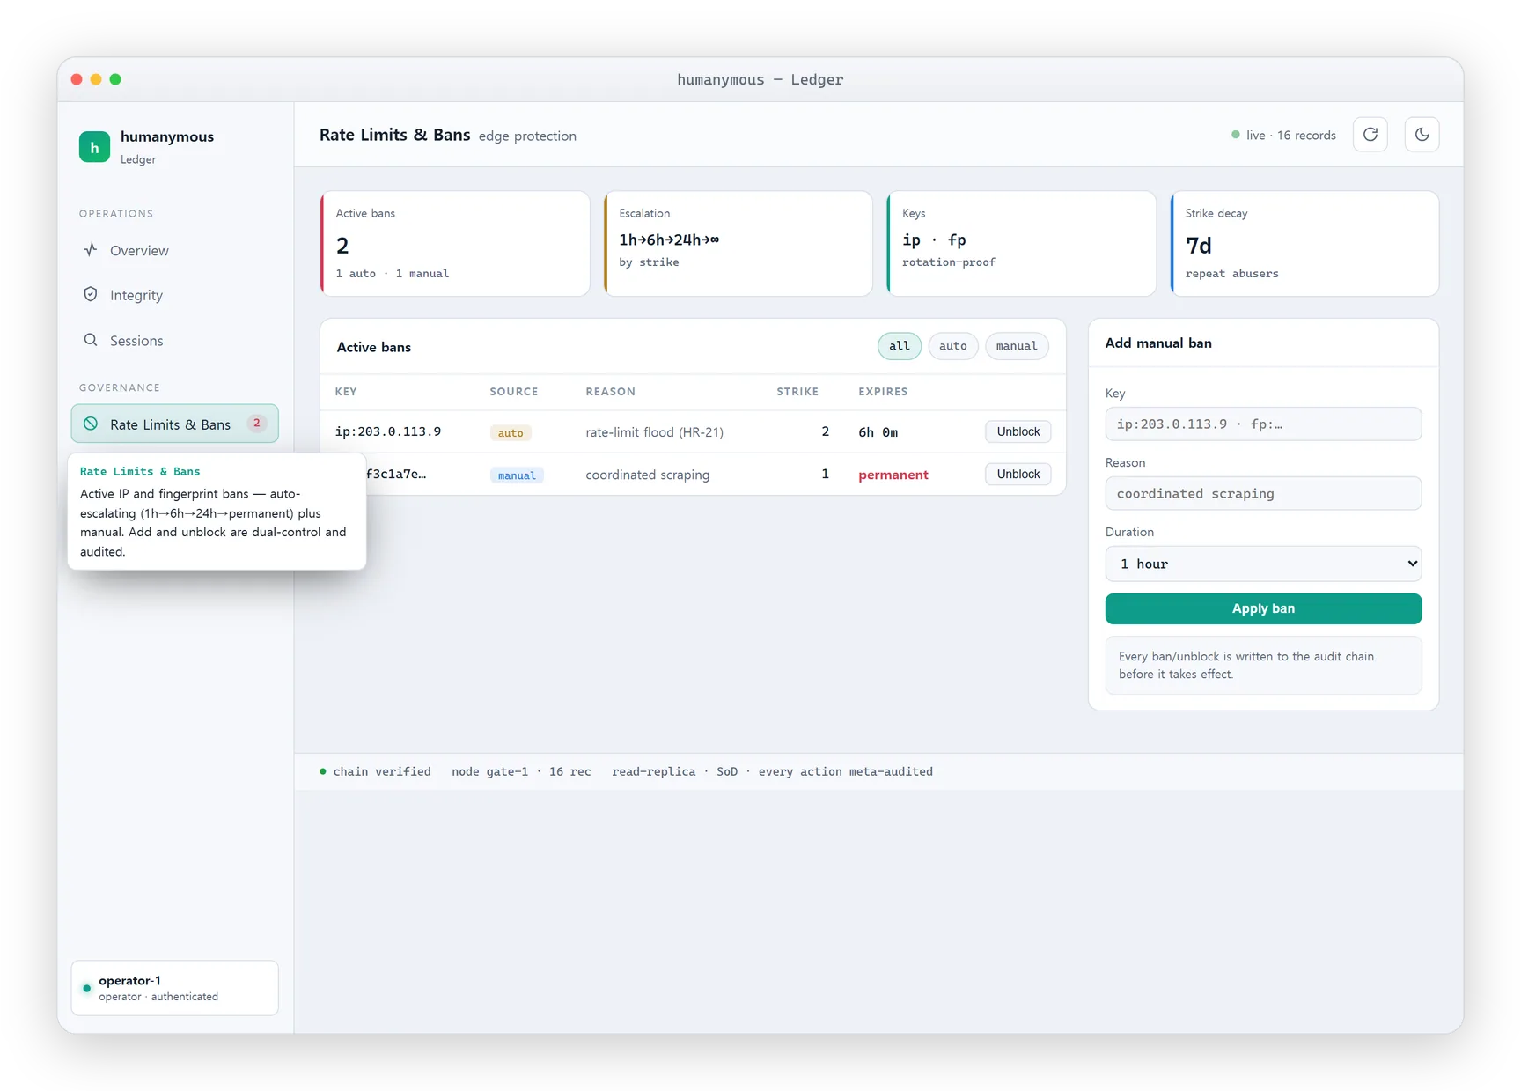Click the auto source tag
Image resolution: width=1521 pixels, height=1091 pixels.
(511, 432)
